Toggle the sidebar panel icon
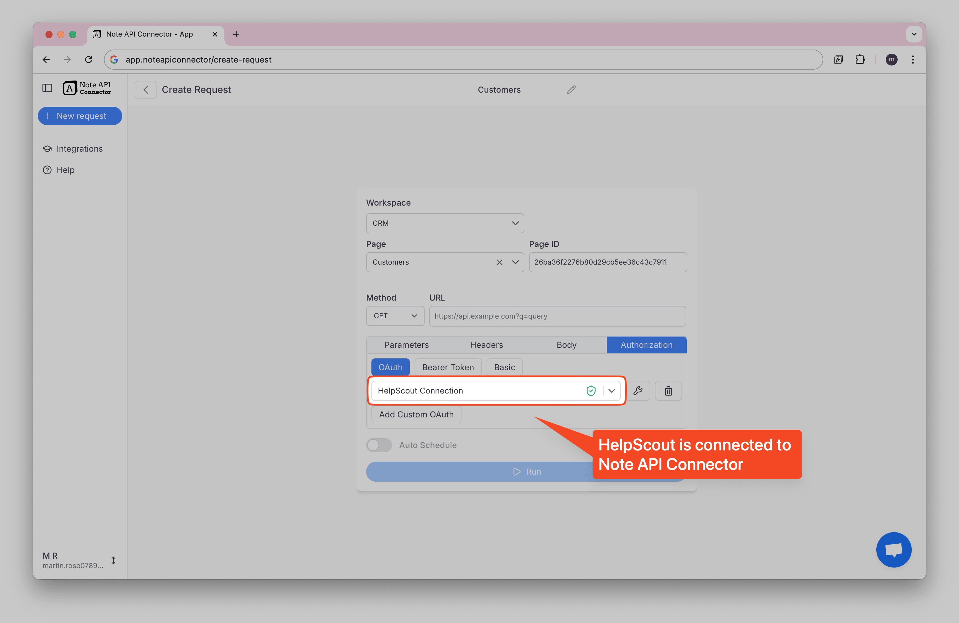The image size is (959, 623). click(x=47, y=88)
